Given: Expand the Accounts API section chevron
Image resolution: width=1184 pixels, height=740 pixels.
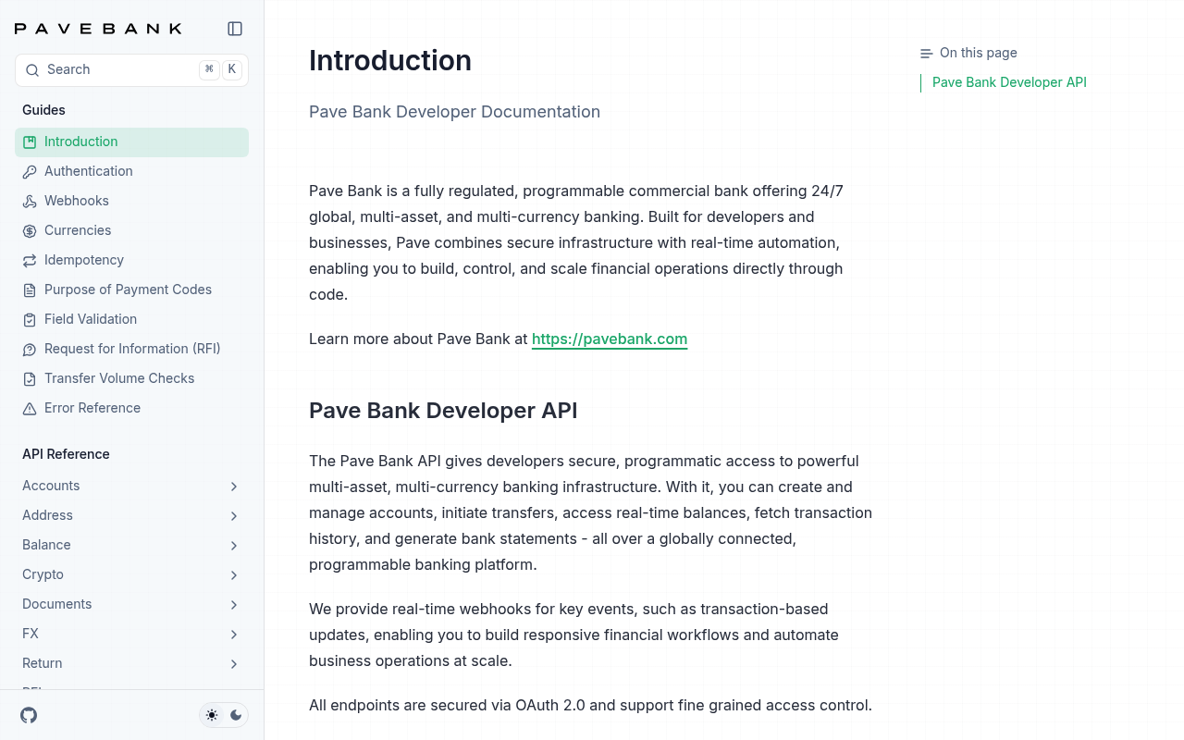Looking at the screenshot, I should pos(234,486).
